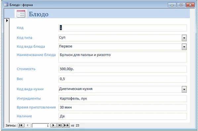This screenshot has width=198, height=131.
Task: Click the Наличие field showing Да
Action: click(x=123, y=116)
